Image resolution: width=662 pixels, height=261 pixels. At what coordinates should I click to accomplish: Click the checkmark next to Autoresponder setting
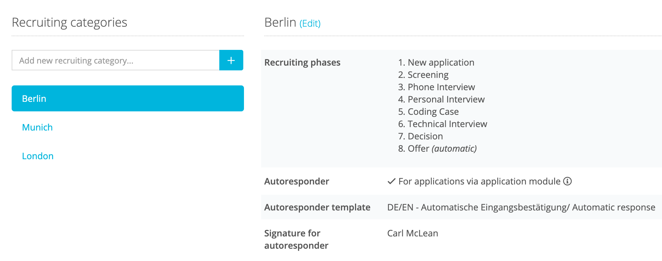pyautogui.click(x=391, y=181)
